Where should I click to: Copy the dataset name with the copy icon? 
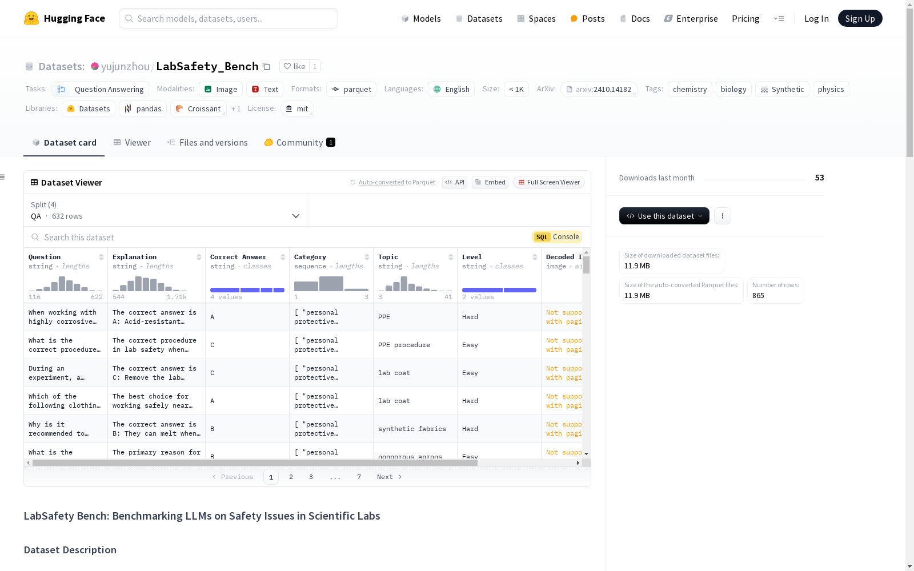tap(266, 66)
